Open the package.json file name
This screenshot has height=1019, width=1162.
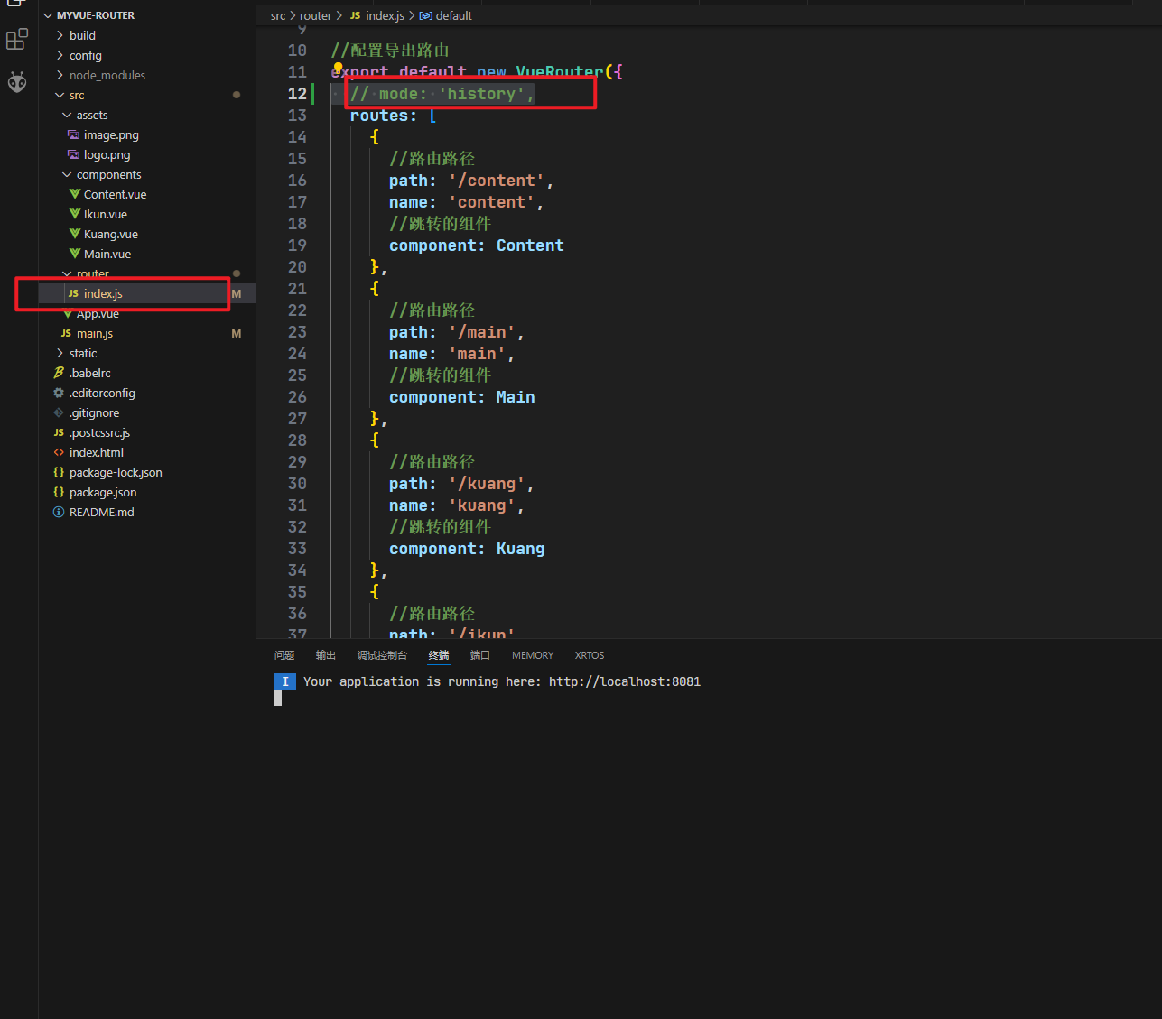tap(103, 492)
